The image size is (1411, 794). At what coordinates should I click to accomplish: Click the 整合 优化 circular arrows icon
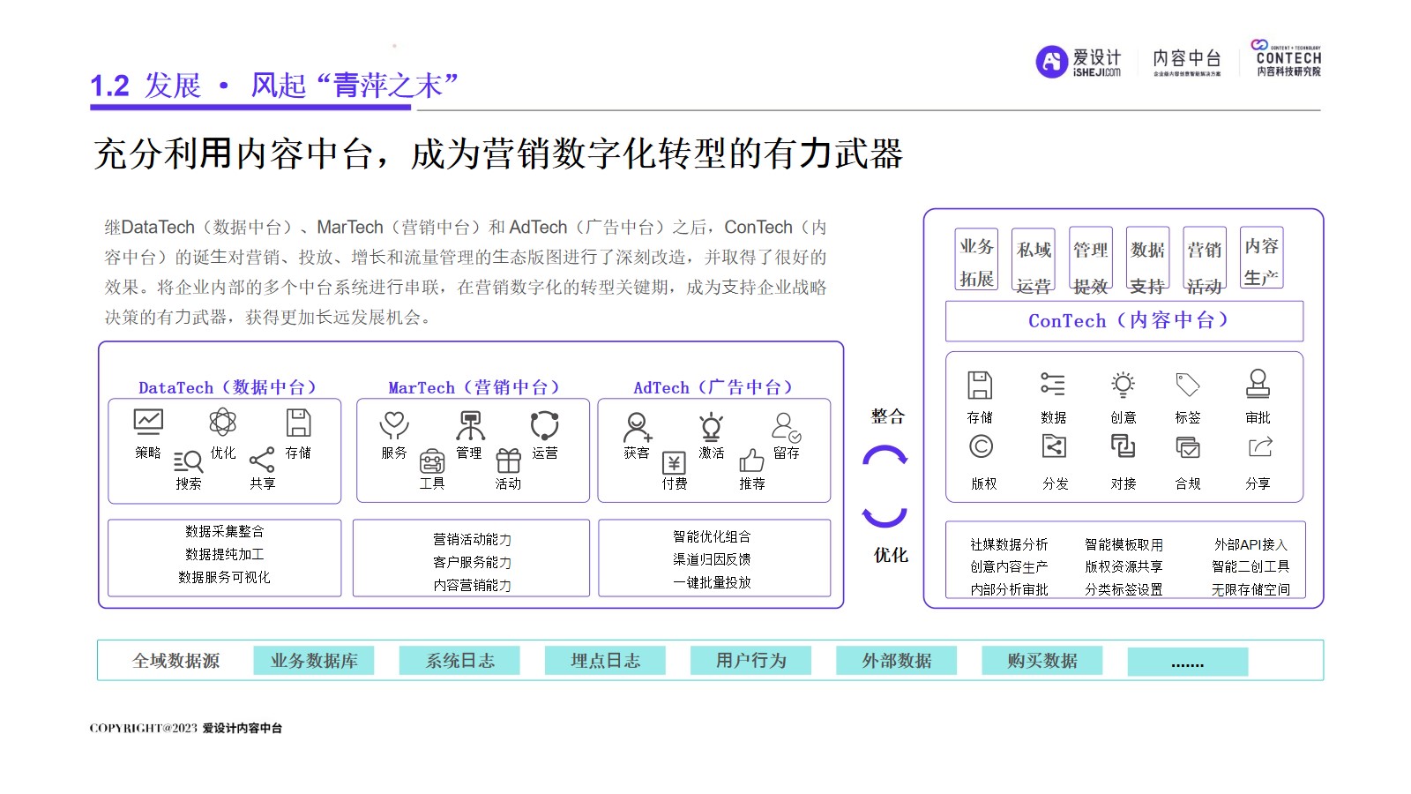click(885, 486)
